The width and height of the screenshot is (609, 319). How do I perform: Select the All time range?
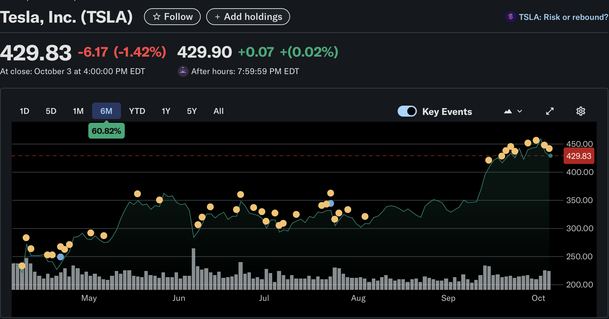[x=218, y=111]
